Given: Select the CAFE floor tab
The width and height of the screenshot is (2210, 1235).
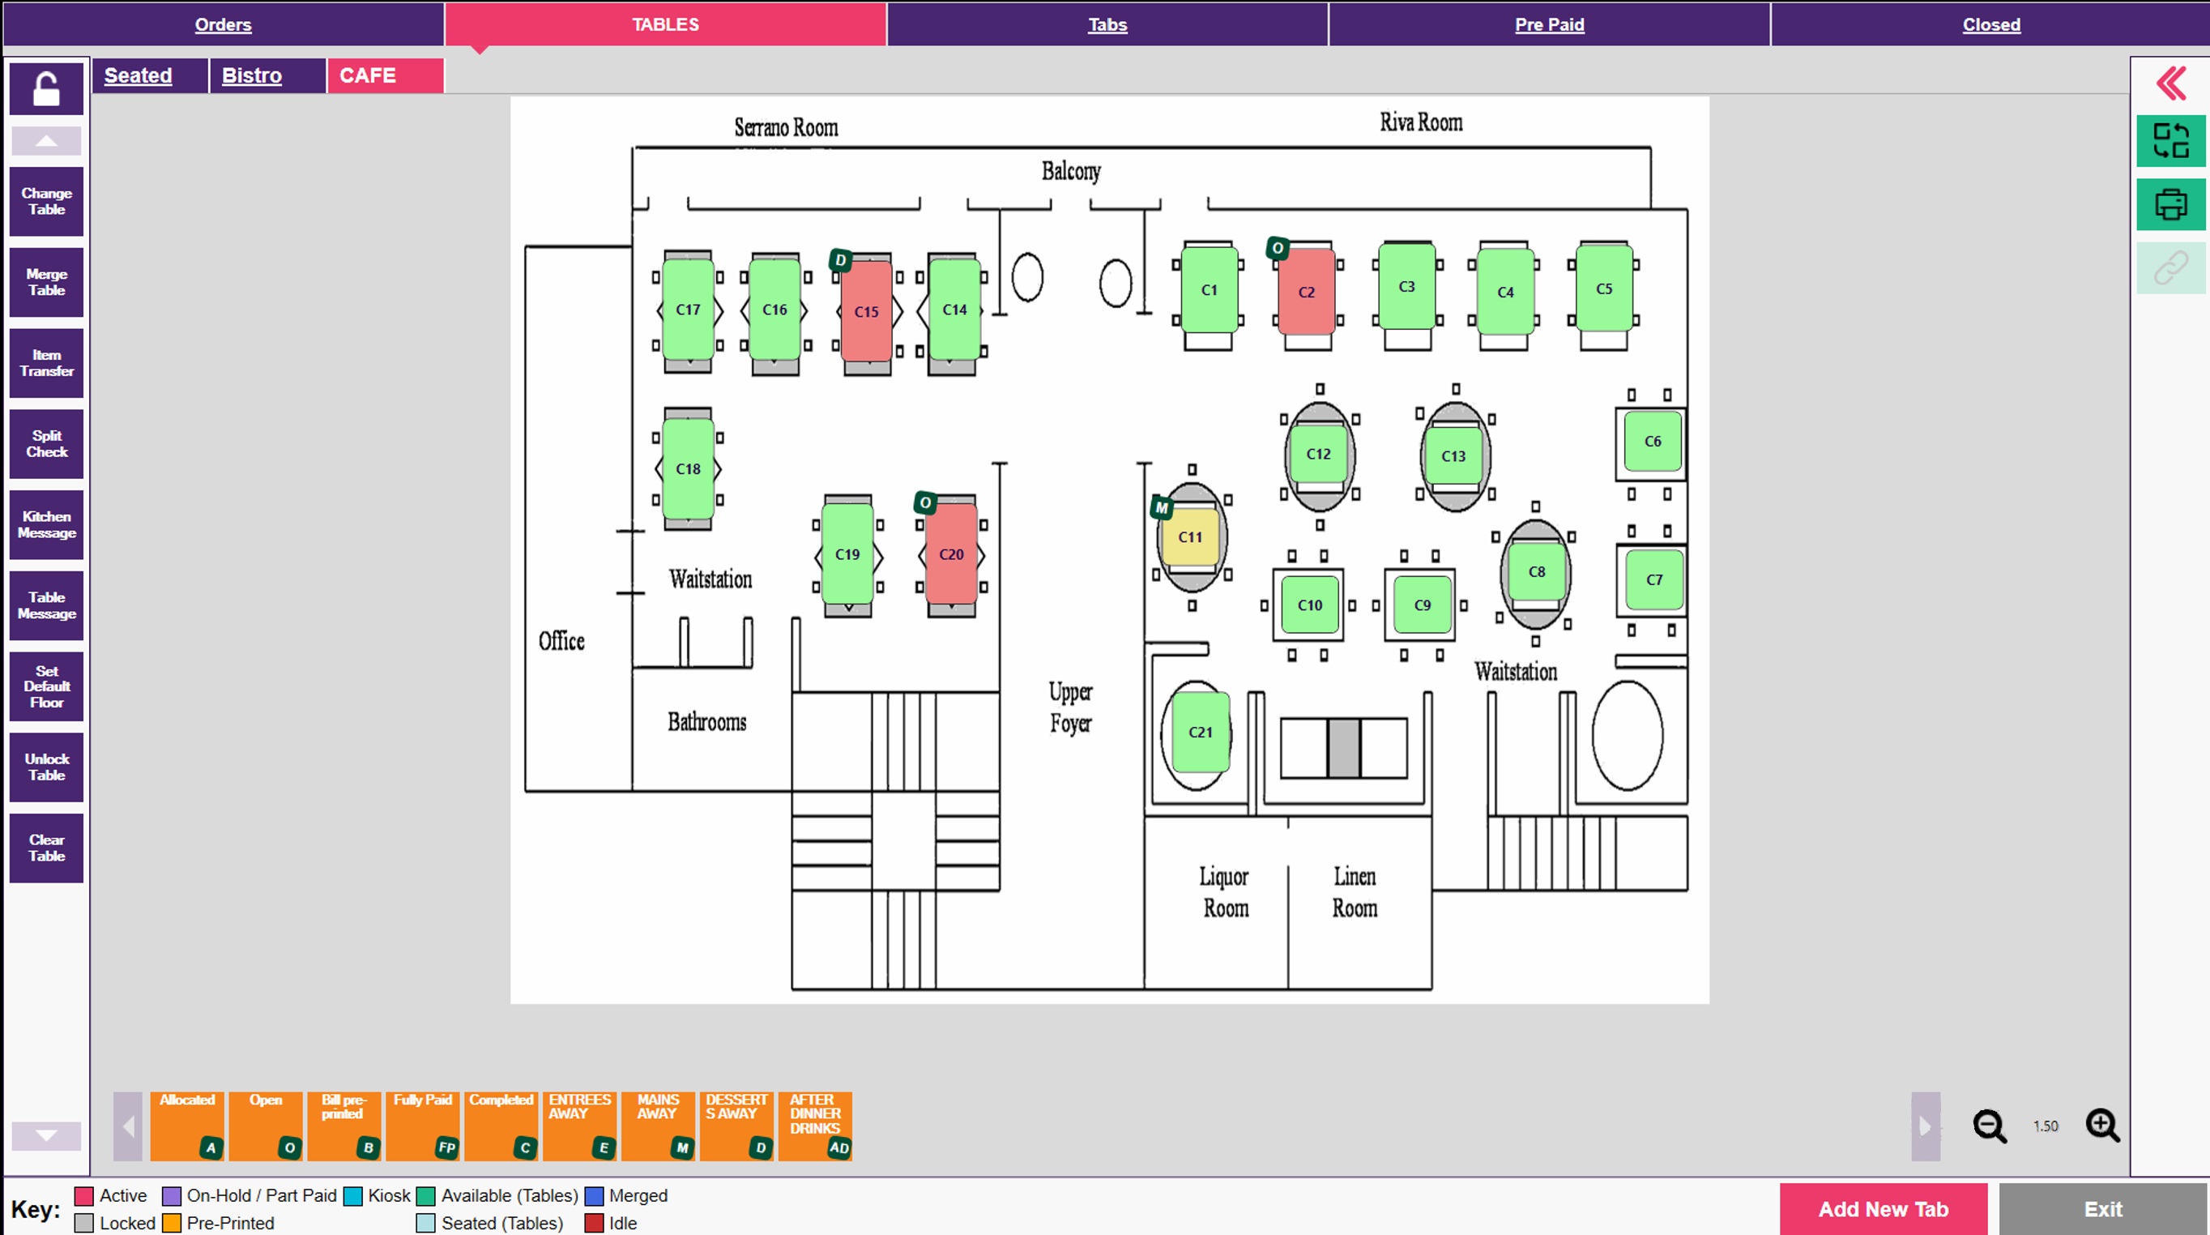Looking at the screenshot, I should [x=385, y=75].
